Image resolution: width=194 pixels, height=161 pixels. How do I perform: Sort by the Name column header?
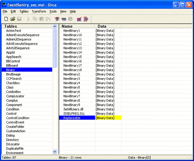click(x=77, y=26)
